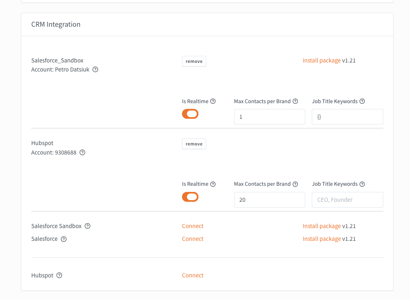
Task: Click install package link for connected Salesforce_Sandbox
Action: [x=321, y=60]
